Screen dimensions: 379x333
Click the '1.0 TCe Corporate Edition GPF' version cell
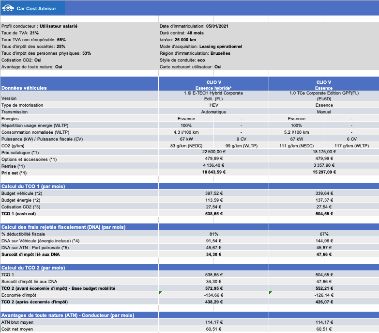[x=324, y=96]
